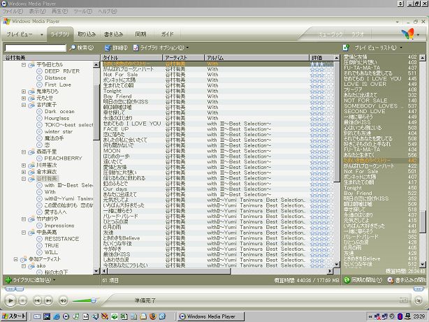Image resolution: width=429 pixels, height=322 pixels.
Task: Expand the 鬼束ちひろ artist node
Action: click(x=24, y=92)
